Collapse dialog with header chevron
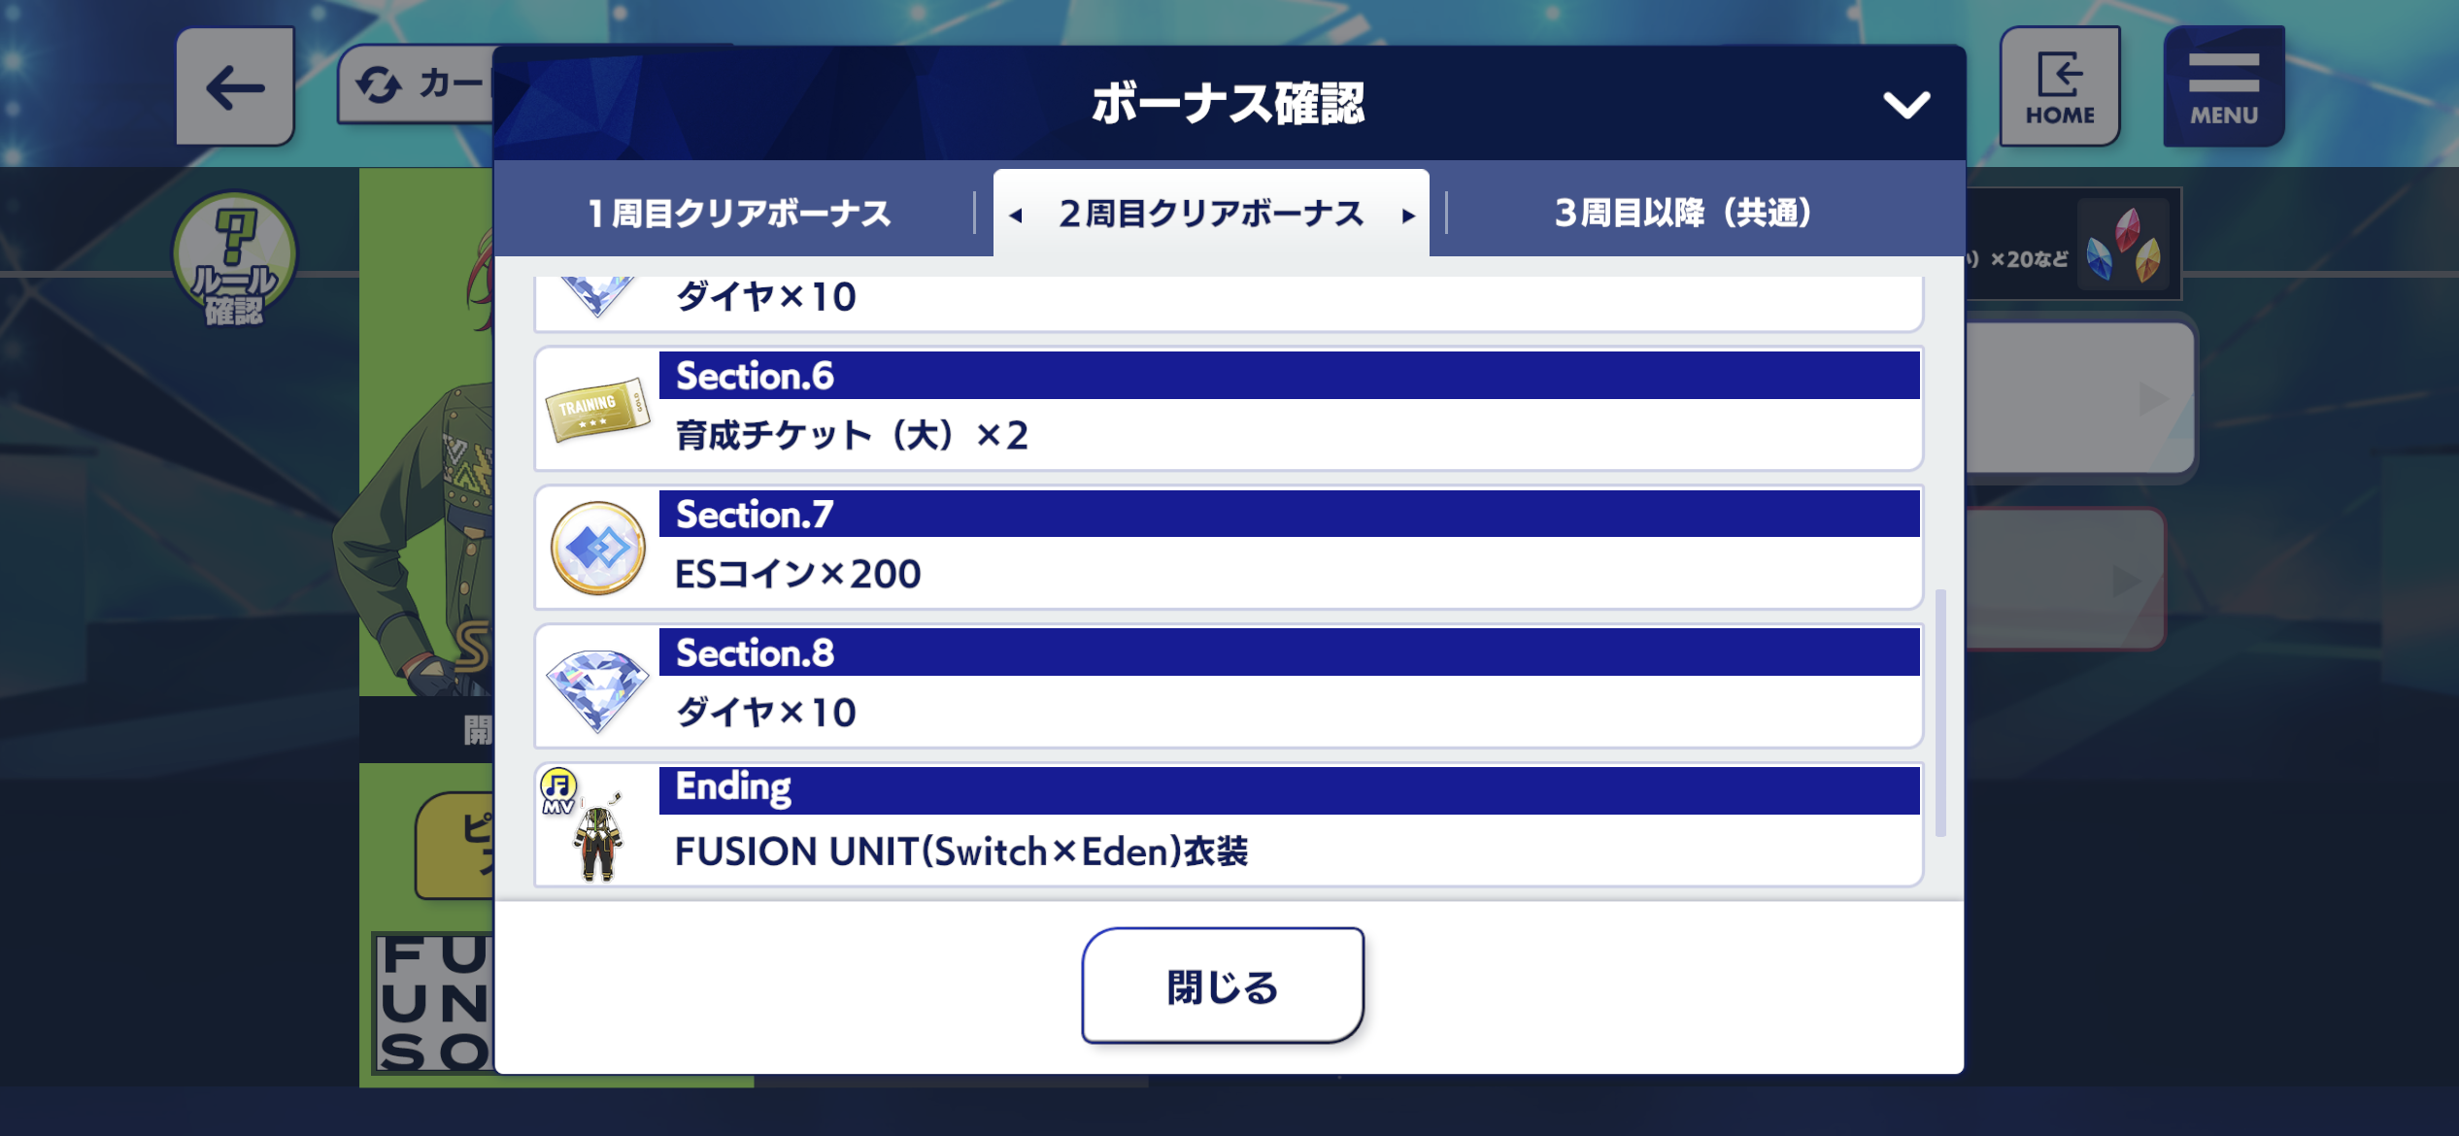The width and height of the screenshot is (2459, 1136). [1906, 104]
